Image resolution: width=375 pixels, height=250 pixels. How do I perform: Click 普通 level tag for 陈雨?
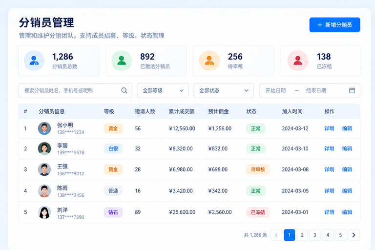(113, 191)
